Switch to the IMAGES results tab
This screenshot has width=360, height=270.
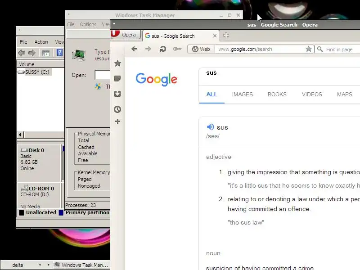(x=242, y=94)
